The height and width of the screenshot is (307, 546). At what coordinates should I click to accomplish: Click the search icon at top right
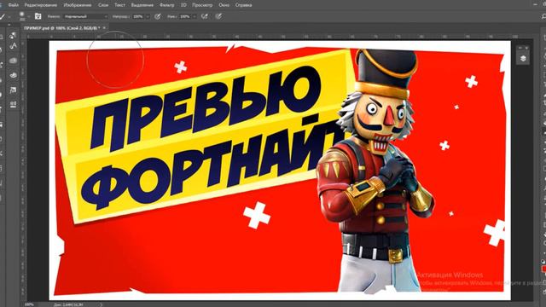543,16
